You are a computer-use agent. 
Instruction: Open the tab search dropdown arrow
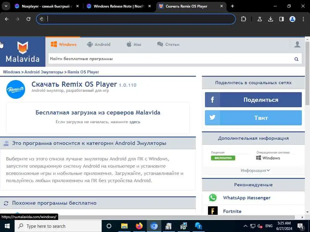pyautogui.click(x=6, y=6)
